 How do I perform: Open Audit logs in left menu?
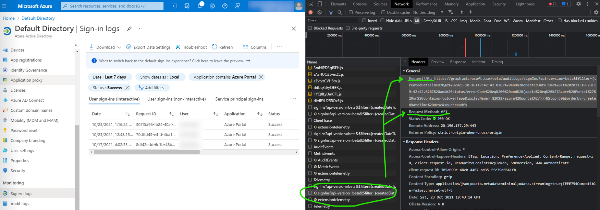point(20,204)
